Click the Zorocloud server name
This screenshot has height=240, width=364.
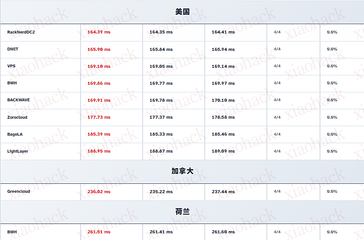pos(17,117)
